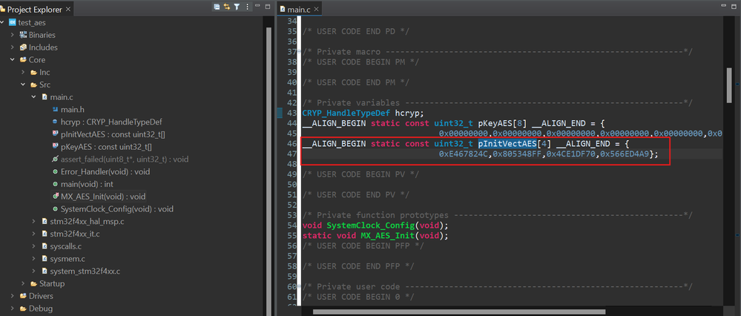741x316 pixels.
Task: Close the main.c editor tab
Action: click(x=316, y=9)
